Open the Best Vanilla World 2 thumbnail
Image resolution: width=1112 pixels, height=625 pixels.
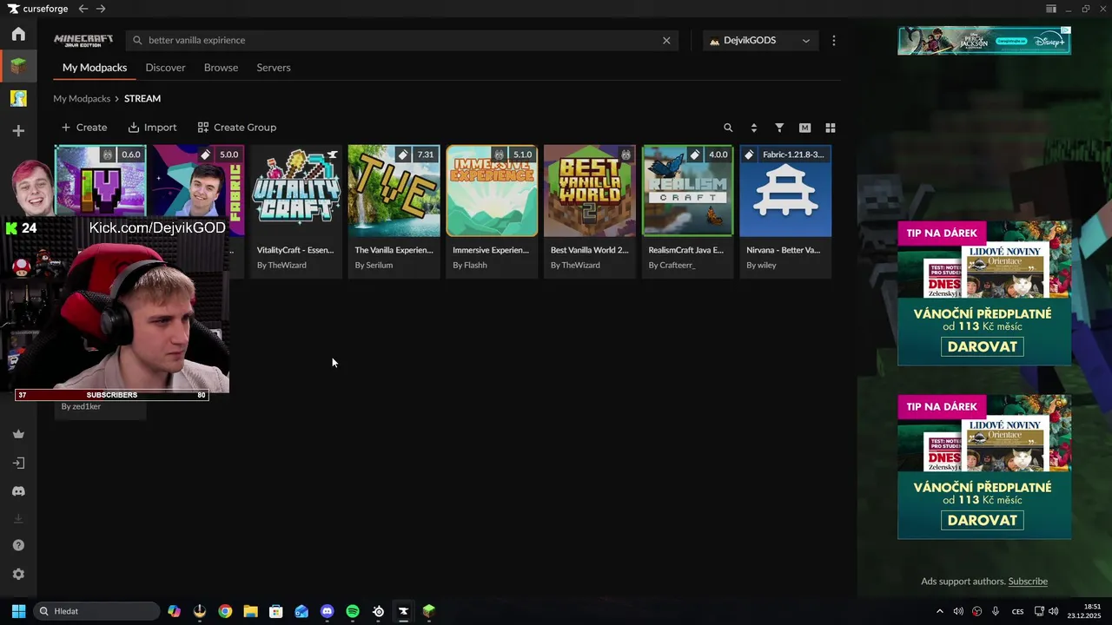589,190
